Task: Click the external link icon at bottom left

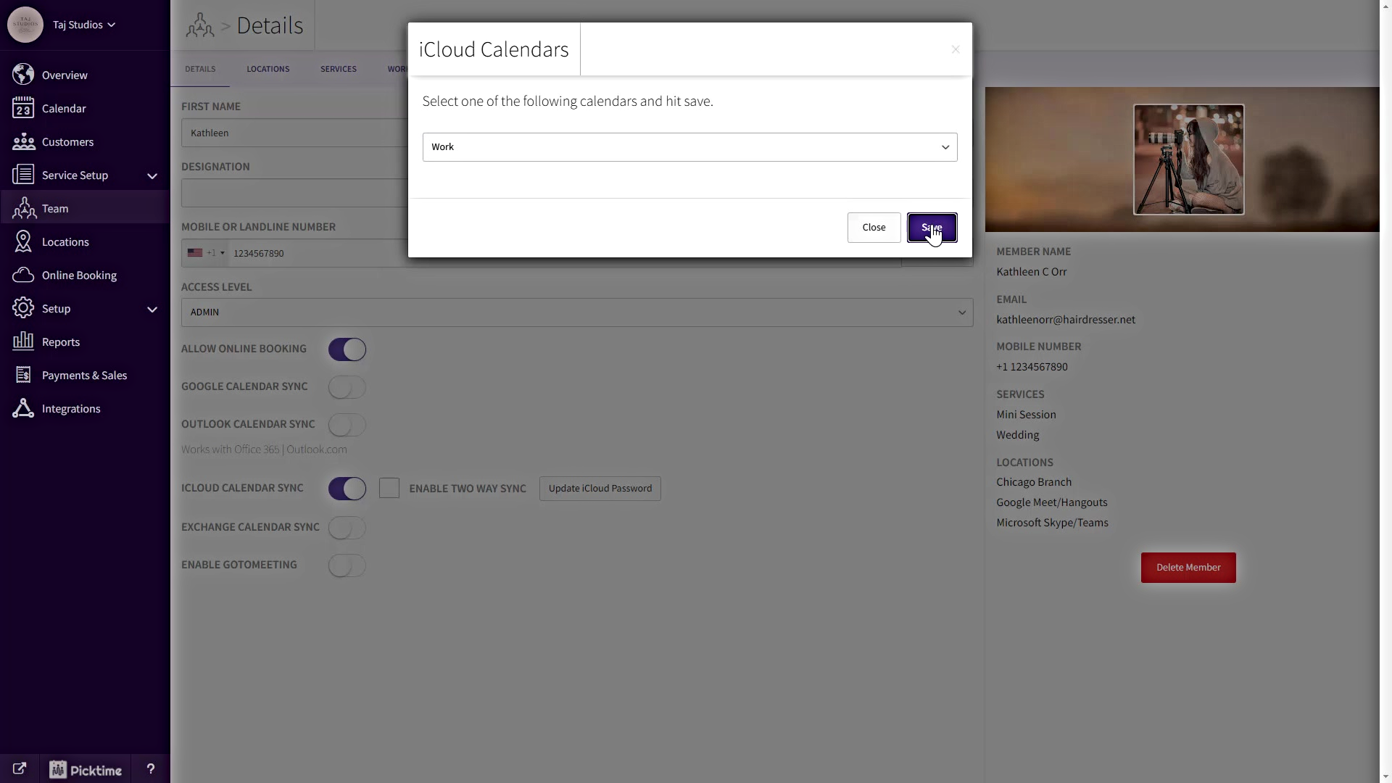Action: pos(20,769)
